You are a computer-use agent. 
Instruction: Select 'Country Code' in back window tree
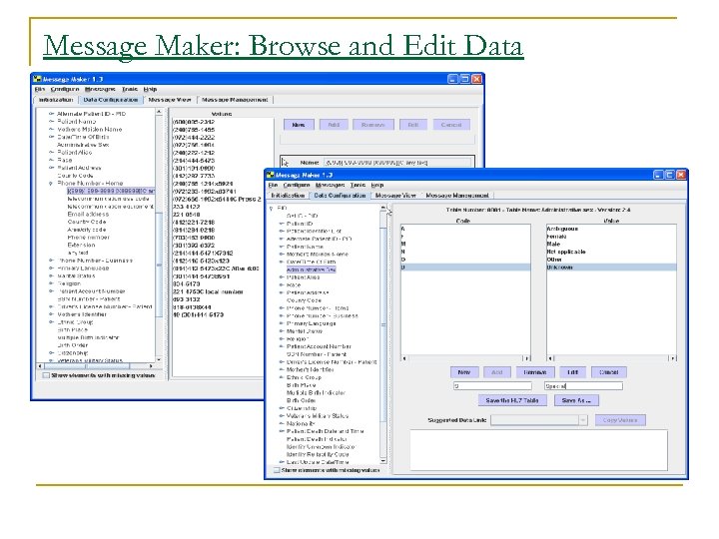87,222
